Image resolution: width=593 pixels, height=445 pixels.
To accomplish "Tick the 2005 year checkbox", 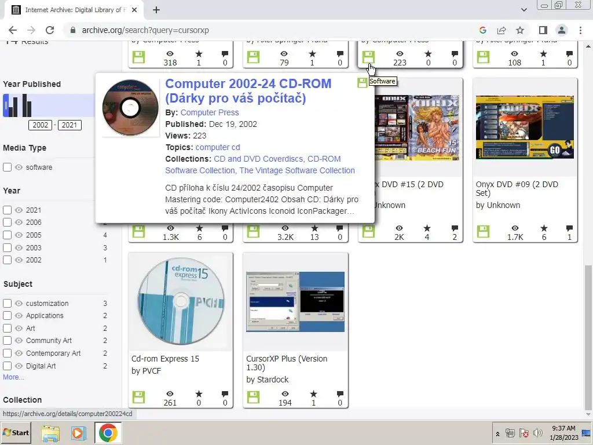I will point(7,235).
